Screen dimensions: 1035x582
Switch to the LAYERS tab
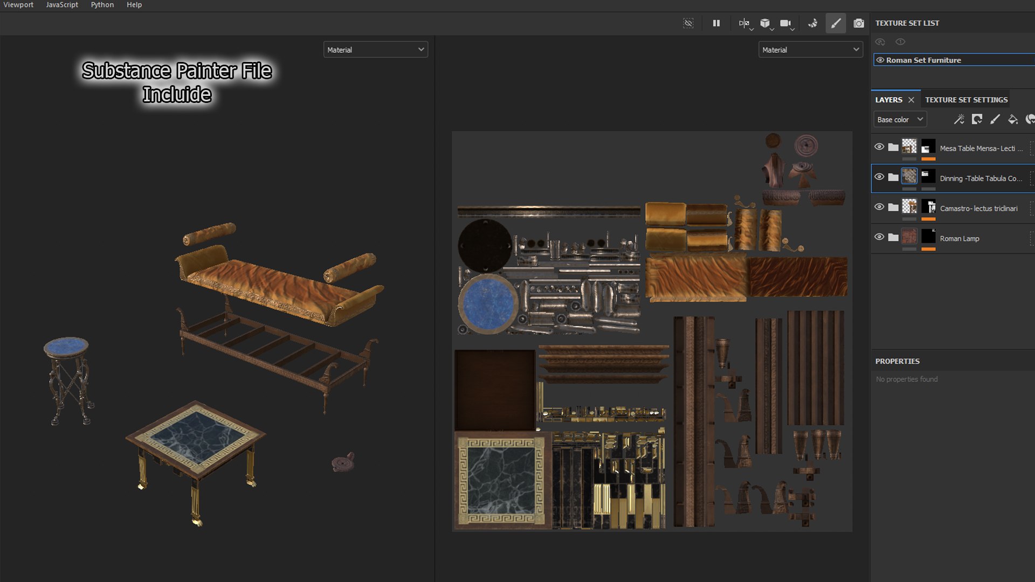[888, 100]
